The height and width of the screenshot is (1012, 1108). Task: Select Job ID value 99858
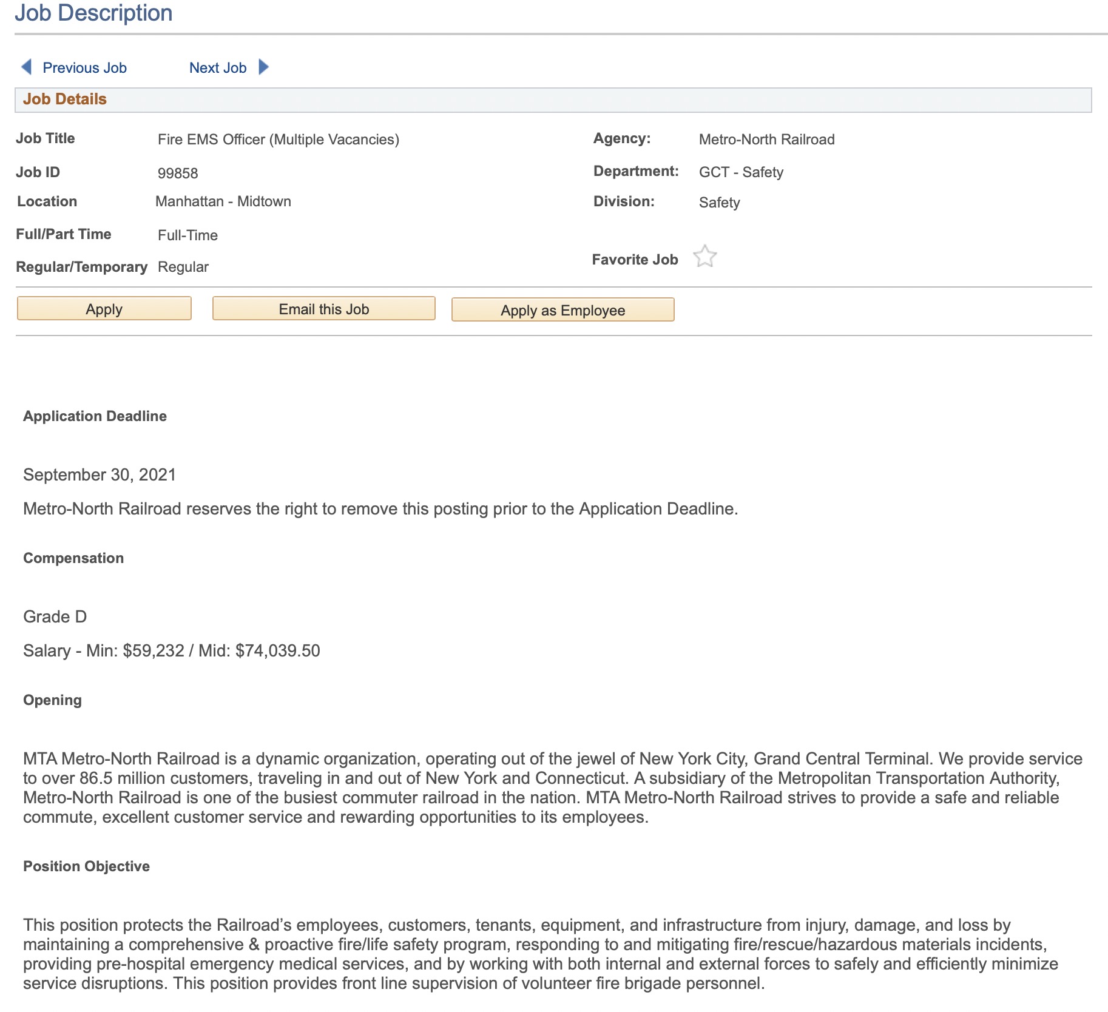coord(178,174)
